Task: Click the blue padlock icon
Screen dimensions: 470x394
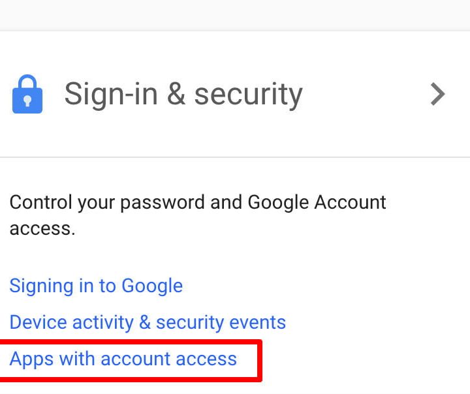Action: coord(27,95)
